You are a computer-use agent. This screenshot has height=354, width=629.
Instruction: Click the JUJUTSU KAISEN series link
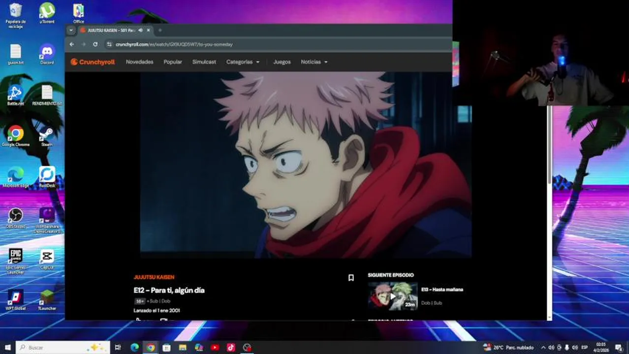(x=154, y=277)
